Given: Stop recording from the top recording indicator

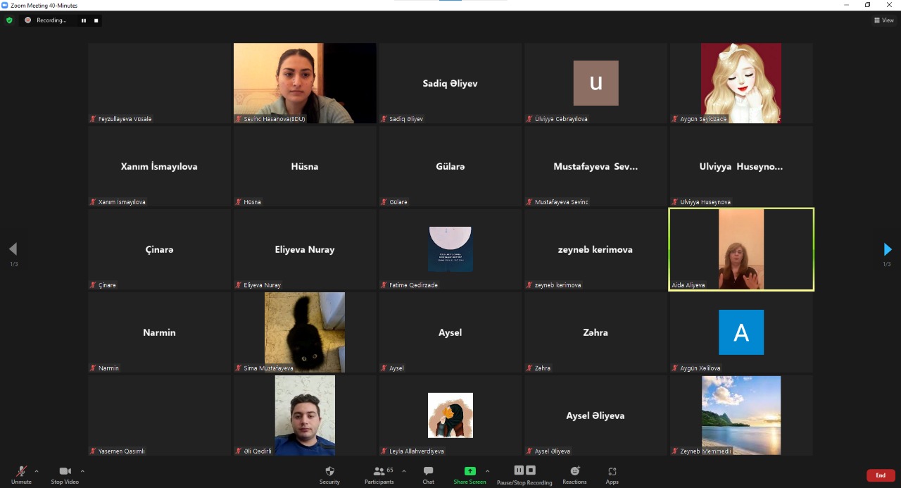Looking at the screenshot, I should pos(96,20).
